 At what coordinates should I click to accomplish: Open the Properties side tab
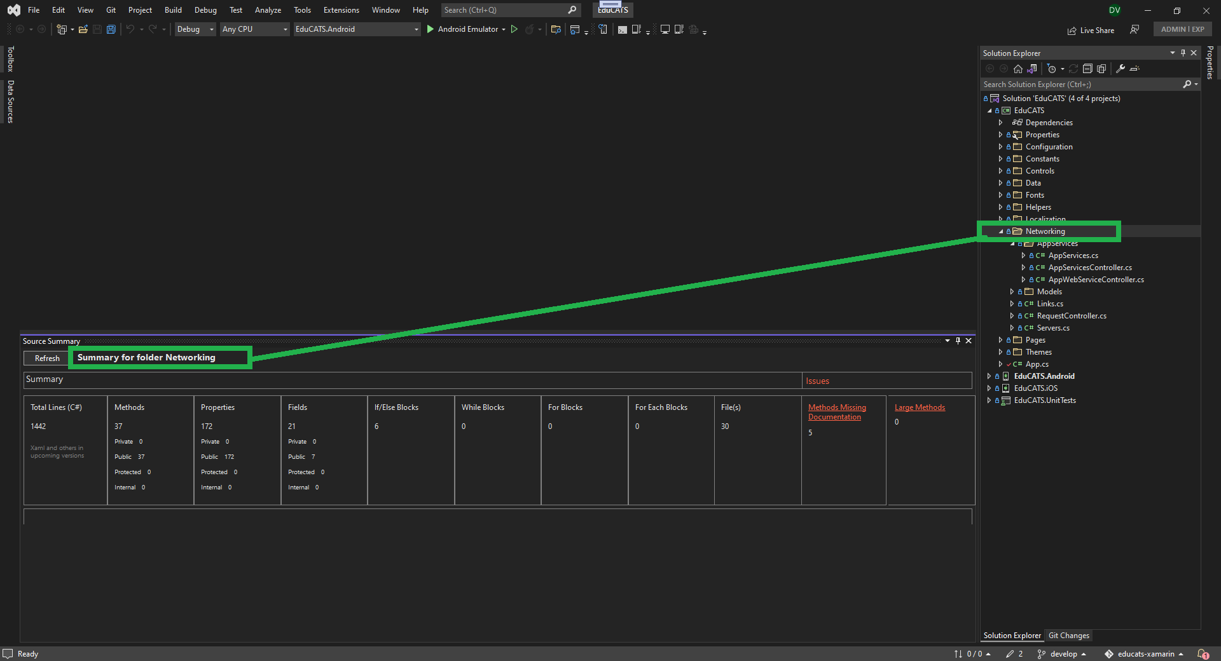click(1210, 62)
